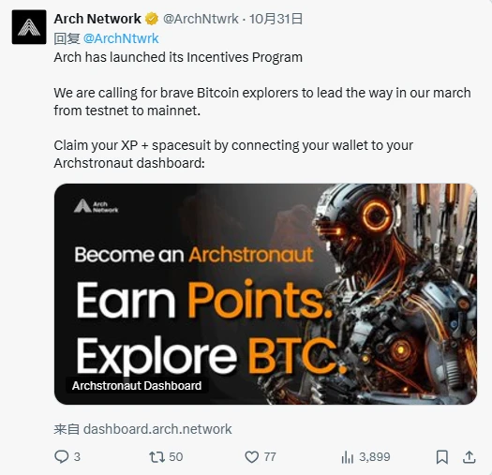492x475 pixels.
Task: Open the dashboard.arch.network source link
Action: tap(157, 429)
